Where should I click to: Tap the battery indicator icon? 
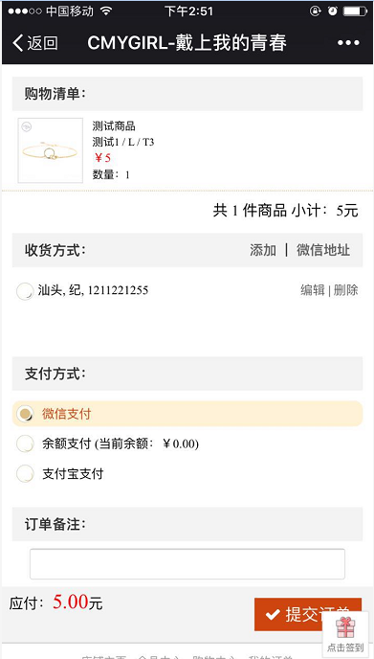[355, 11]
